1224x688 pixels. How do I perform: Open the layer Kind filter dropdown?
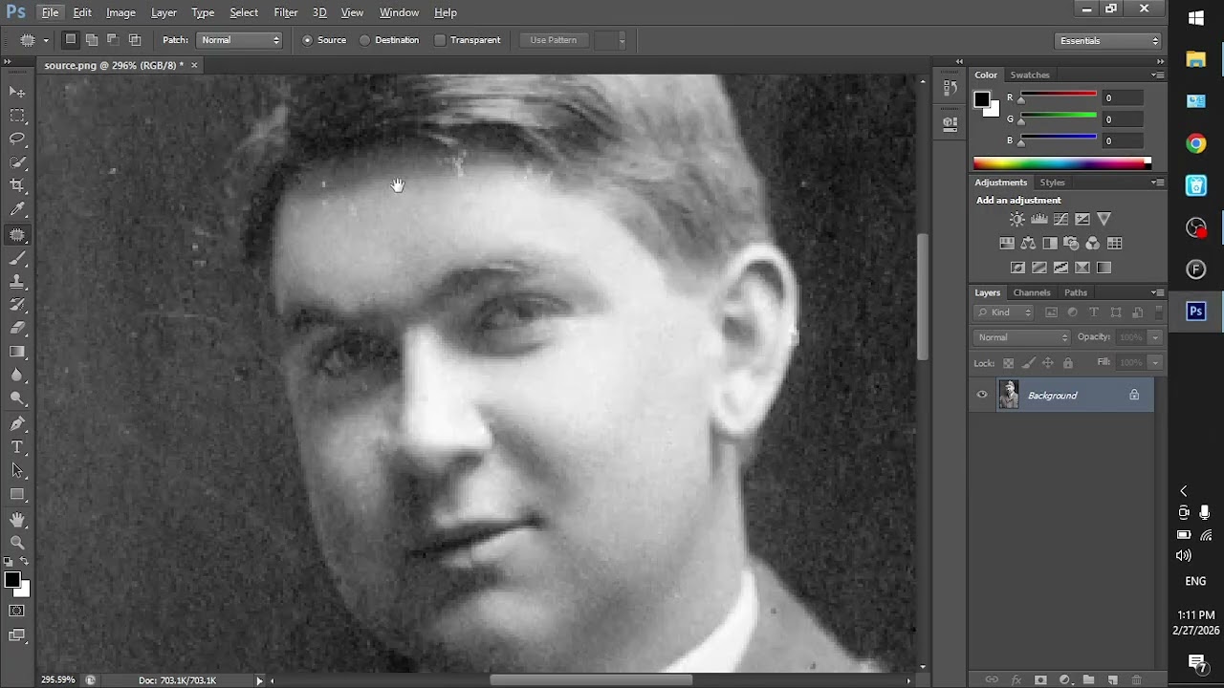tap(1004, 312)
